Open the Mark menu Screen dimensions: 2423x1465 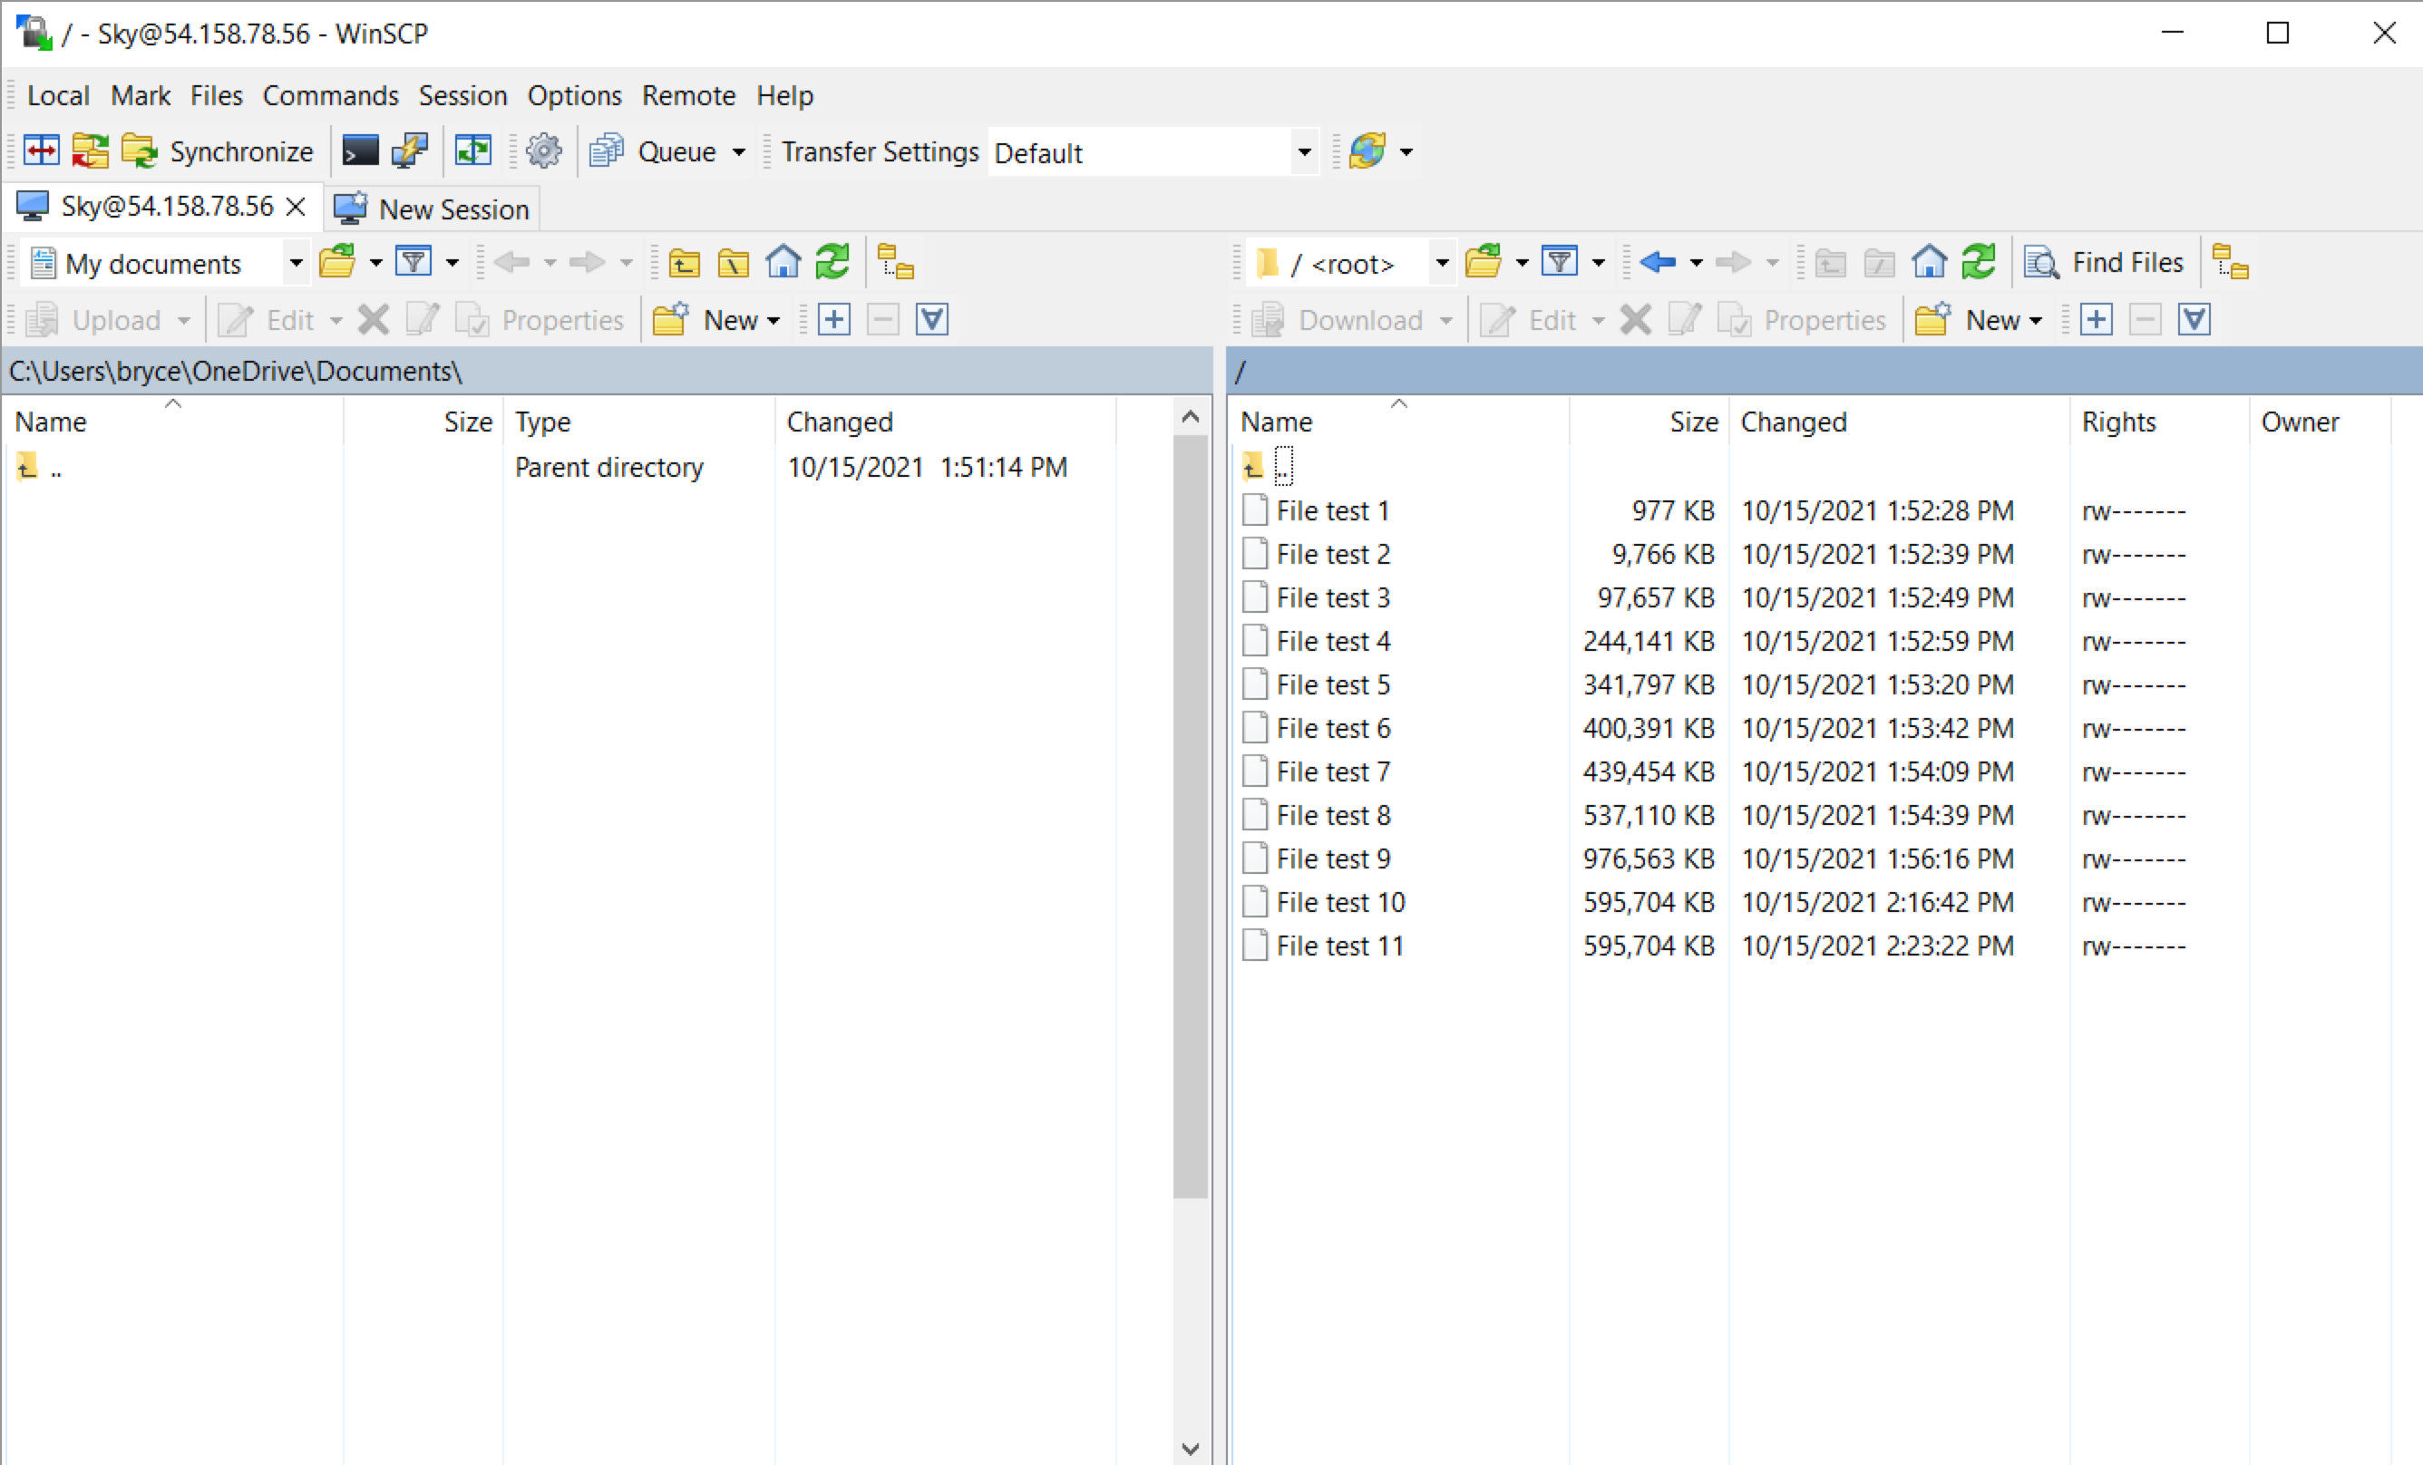141,95
